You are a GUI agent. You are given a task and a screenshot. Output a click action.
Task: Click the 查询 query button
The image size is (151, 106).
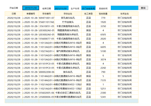tap(143, 8)
